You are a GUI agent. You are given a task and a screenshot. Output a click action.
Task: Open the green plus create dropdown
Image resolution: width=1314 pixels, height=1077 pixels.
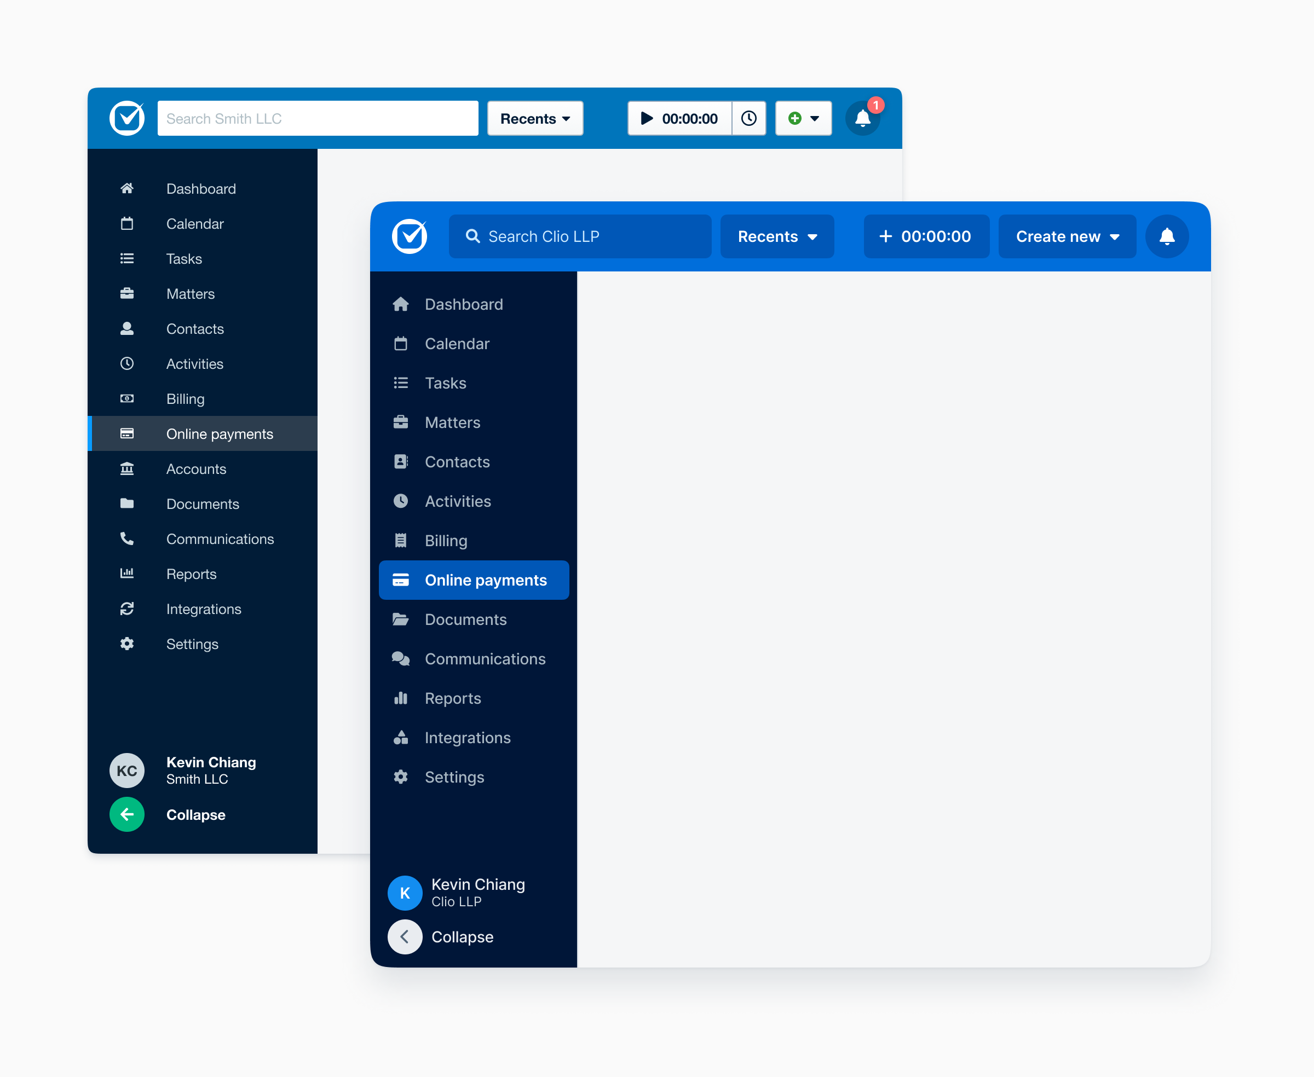(x=803, y=118)
